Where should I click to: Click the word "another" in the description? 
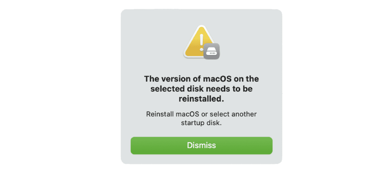tap(245, 114)
